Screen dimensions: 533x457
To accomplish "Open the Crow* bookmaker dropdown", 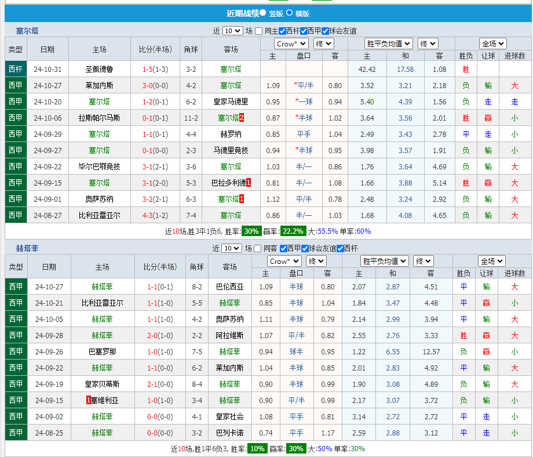I will coord(290,43).
